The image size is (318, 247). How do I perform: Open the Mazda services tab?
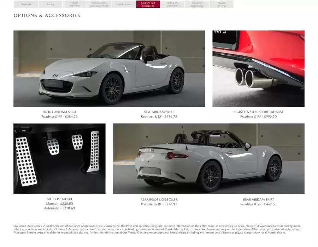[222, 4]
